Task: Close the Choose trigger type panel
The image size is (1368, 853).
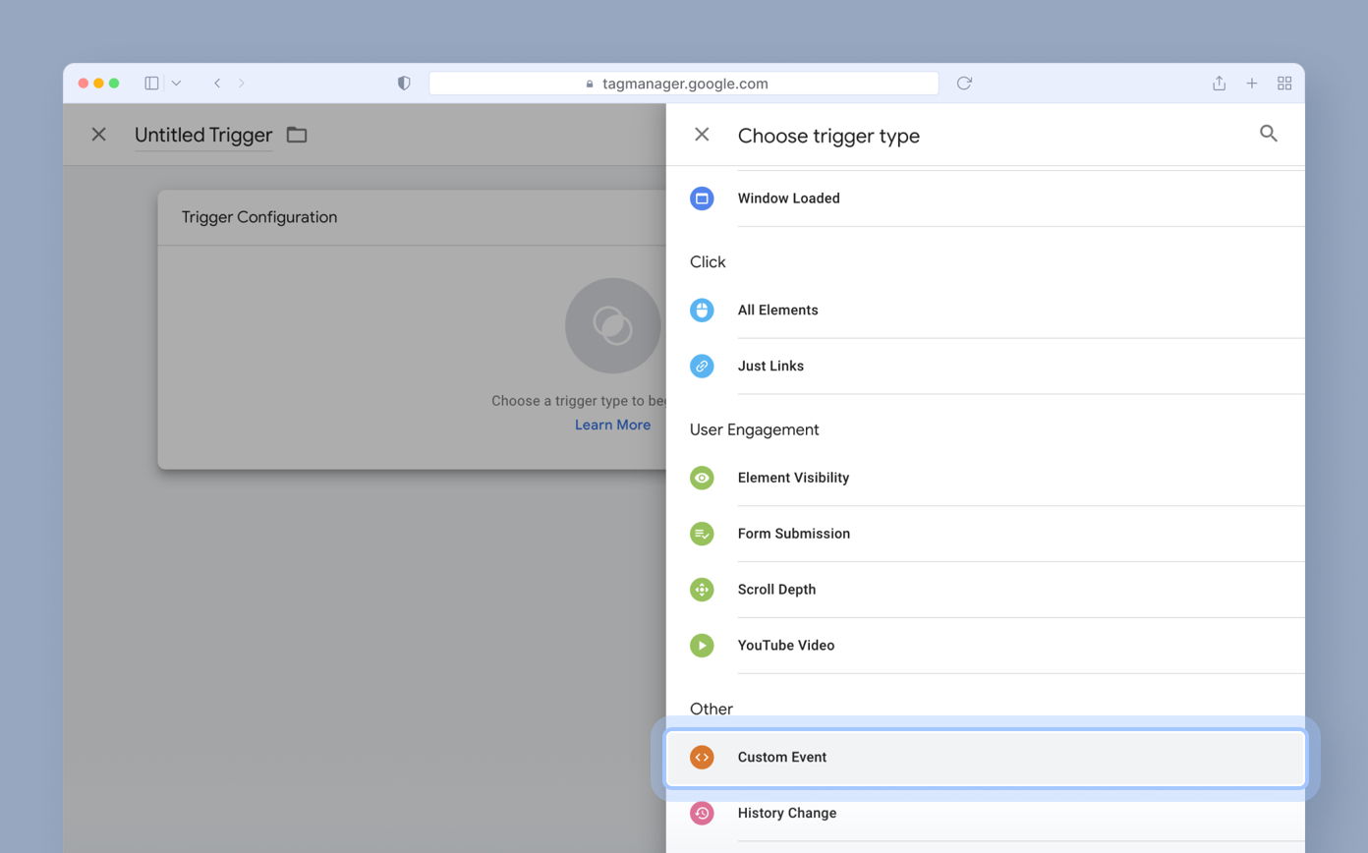Action: pos(702,134)
